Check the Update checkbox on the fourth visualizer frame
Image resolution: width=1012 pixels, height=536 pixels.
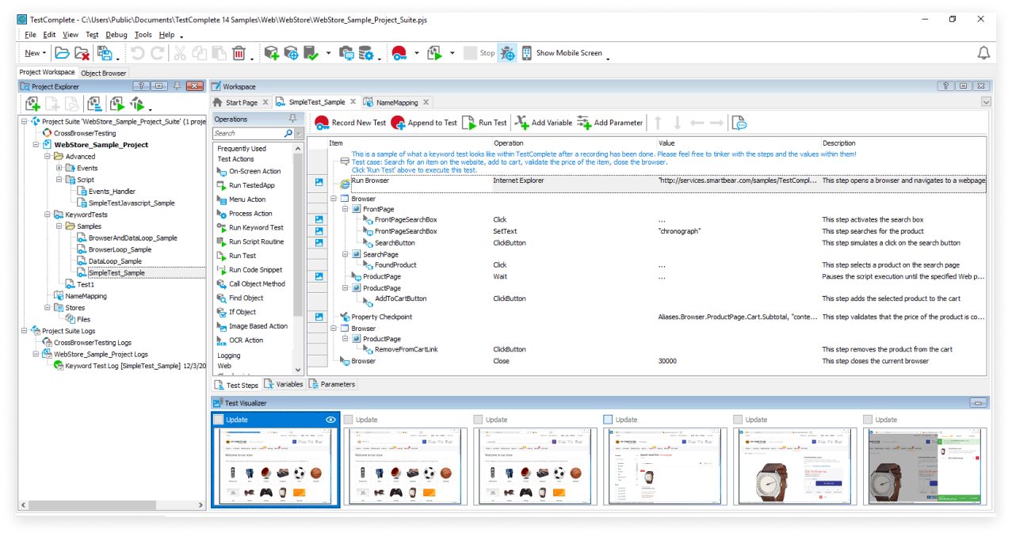click(x=608, y=420)
